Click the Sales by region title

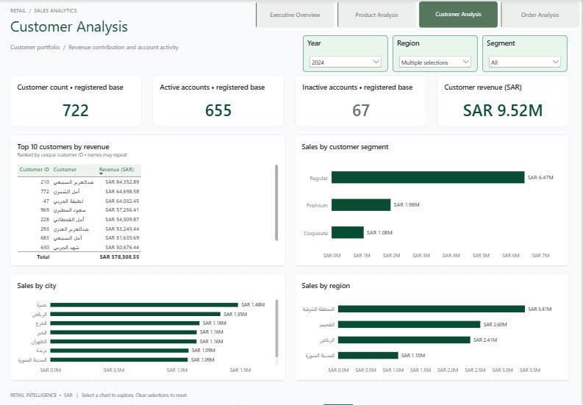[x=326, y=286]
